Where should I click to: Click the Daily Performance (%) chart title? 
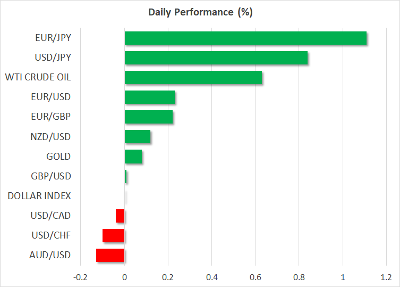click(x=200, y=13)
